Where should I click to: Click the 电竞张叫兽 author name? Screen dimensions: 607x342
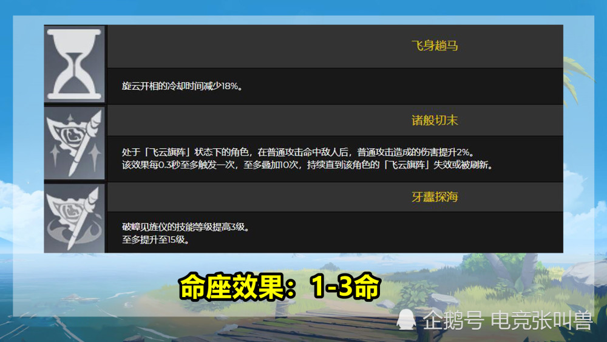[x=542, y=321]
